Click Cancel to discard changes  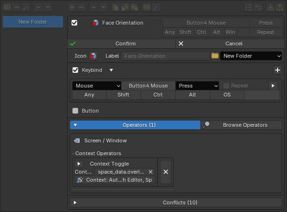(x=230, y=44)
